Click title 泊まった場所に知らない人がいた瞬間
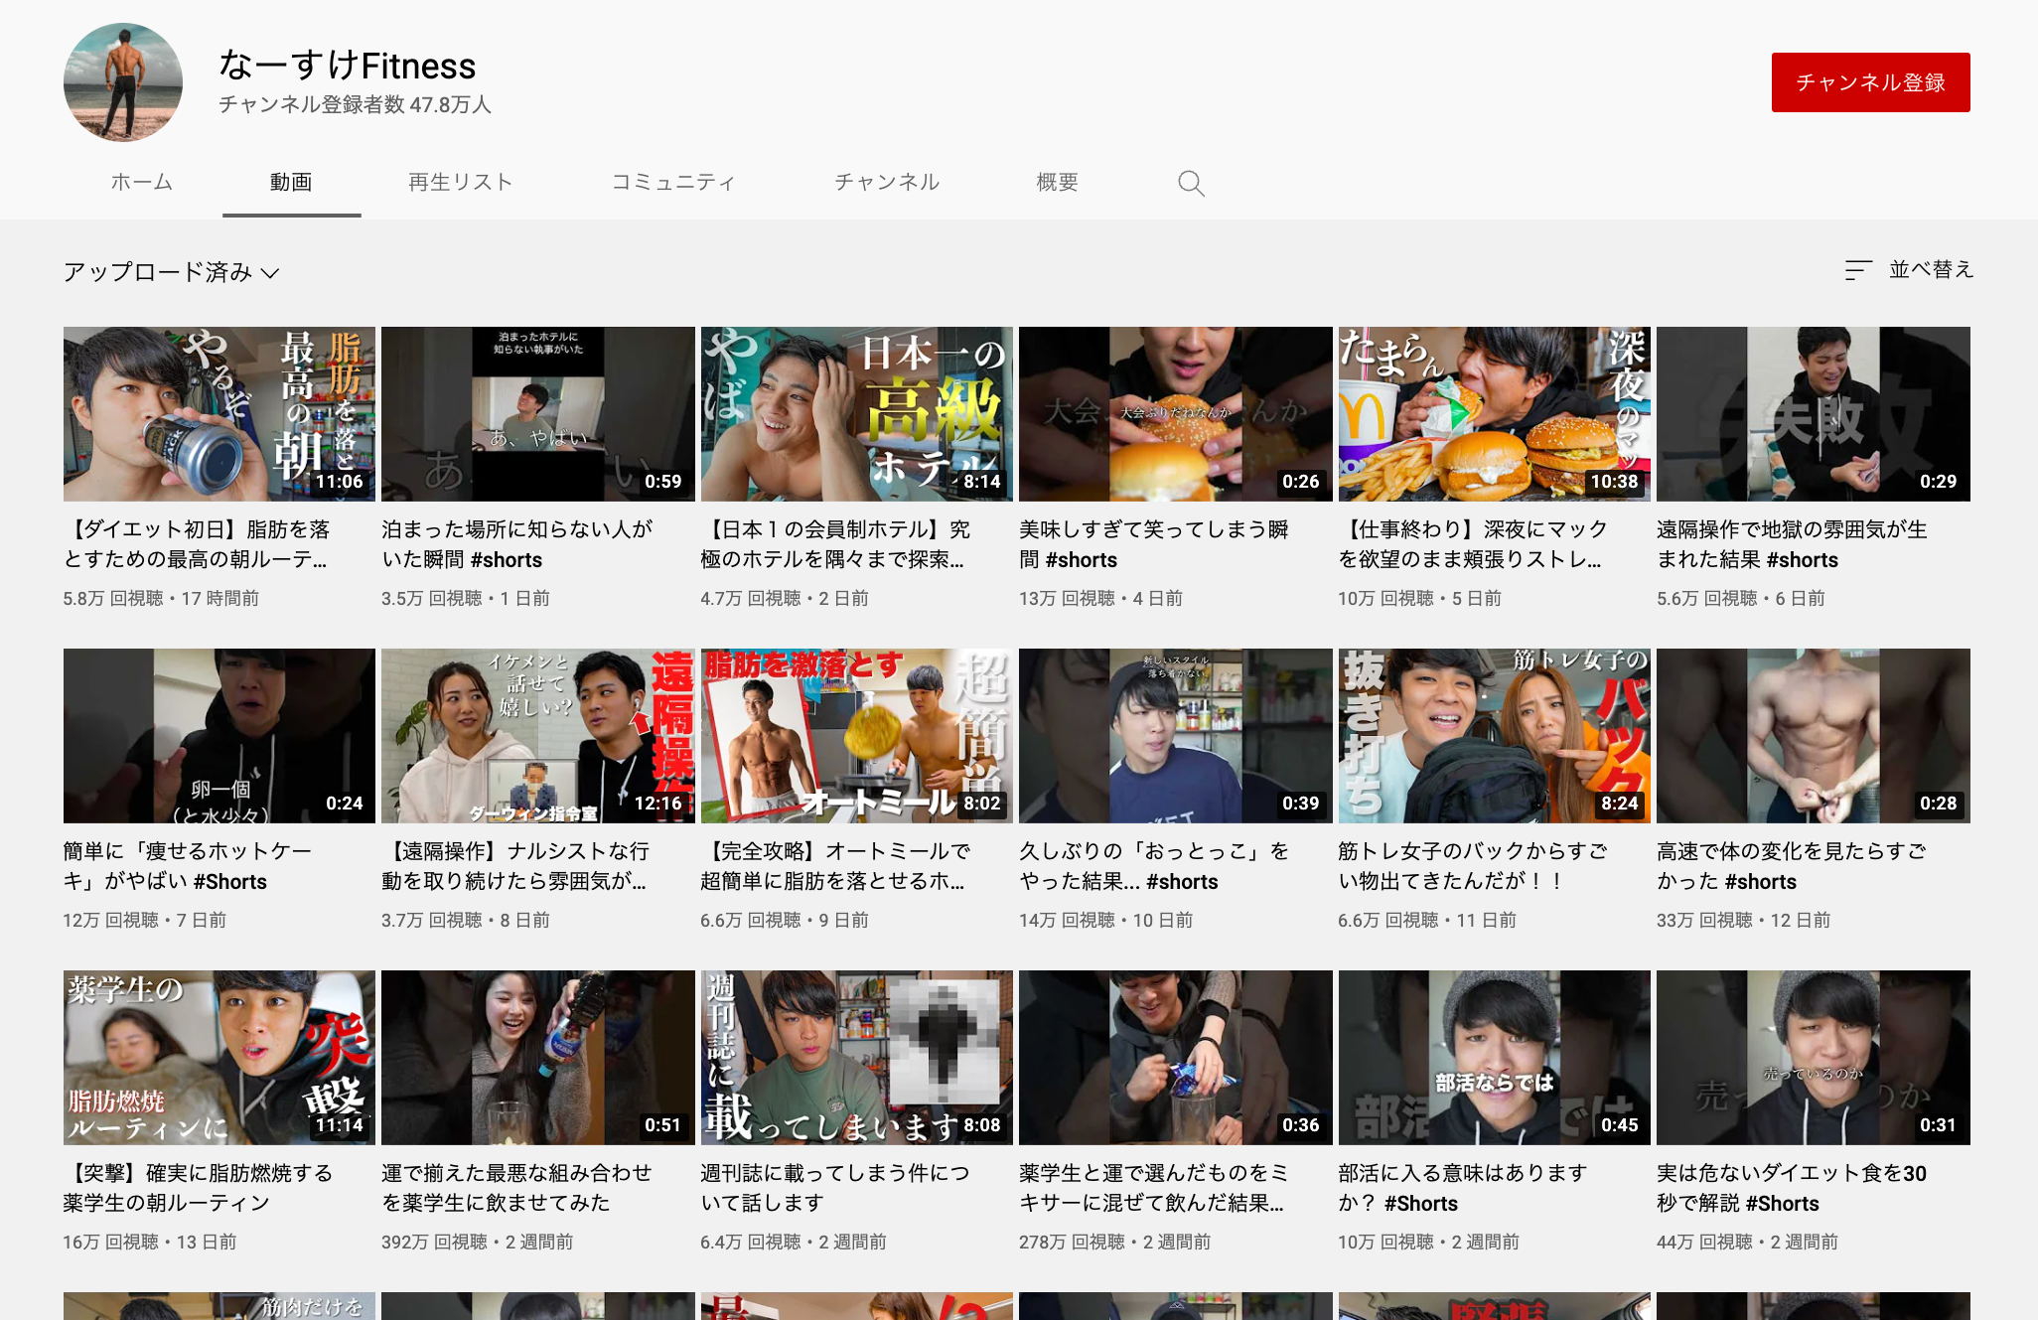This screenshot has width=2038, height=1320. 516,544
